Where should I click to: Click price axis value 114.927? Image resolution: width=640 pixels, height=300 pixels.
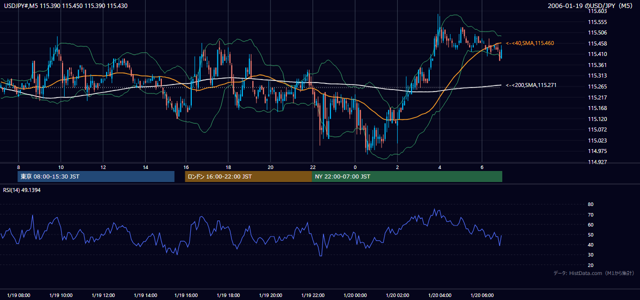(597, 162)
